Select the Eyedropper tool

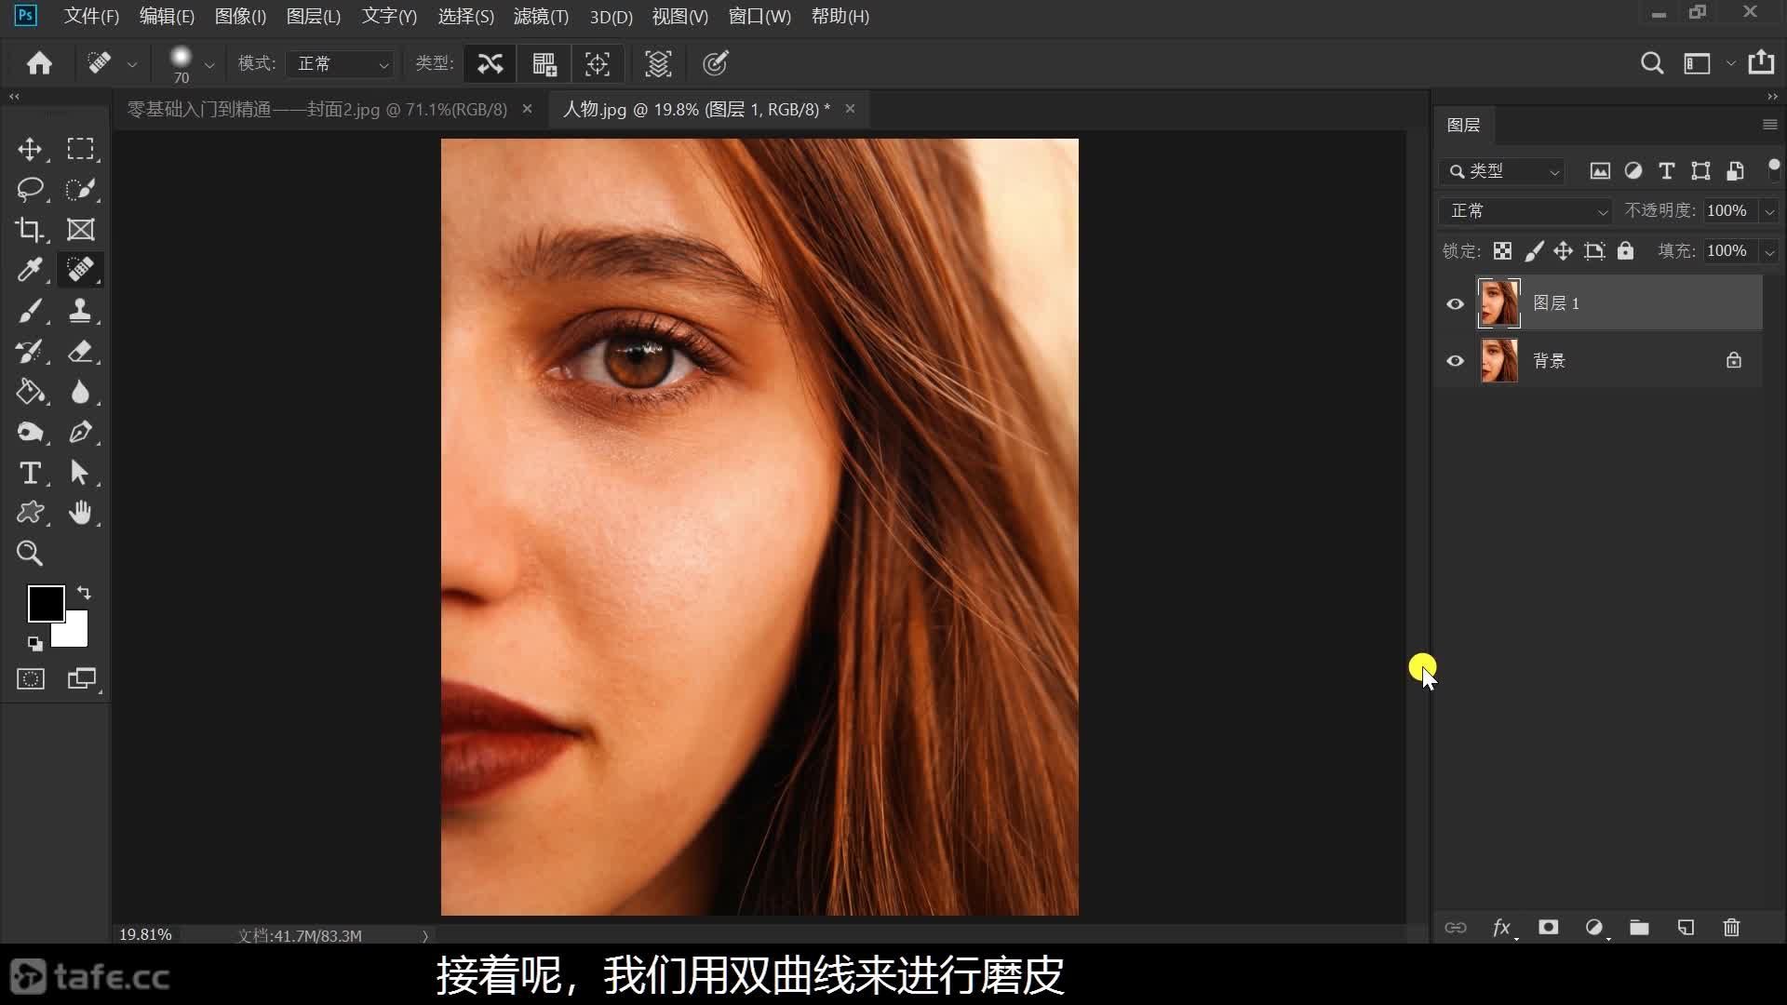[30, 270]
